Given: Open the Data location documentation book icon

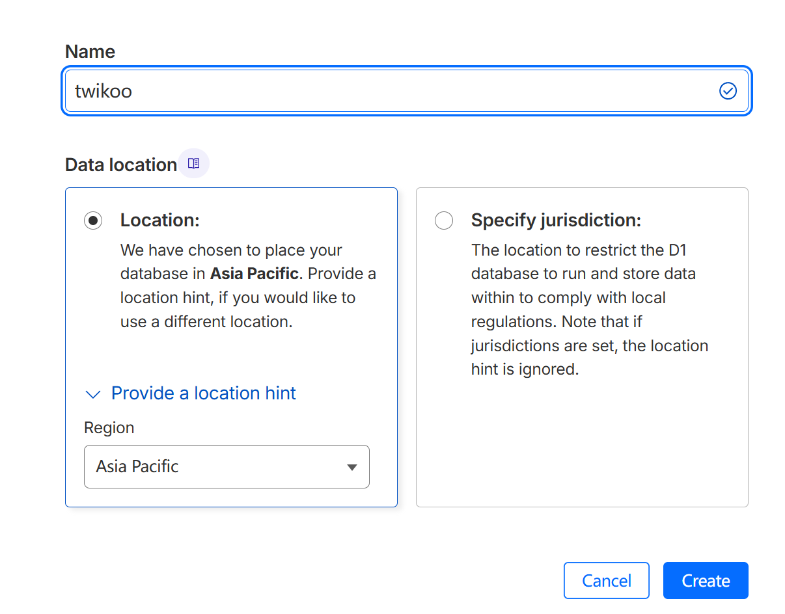Looking at the screenshot, I should (x=193, y=164).
